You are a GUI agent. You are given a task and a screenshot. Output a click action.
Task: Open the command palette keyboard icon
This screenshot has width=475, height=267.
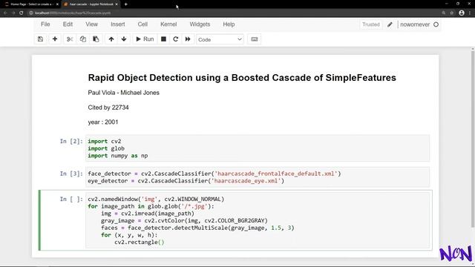[255, 39]
